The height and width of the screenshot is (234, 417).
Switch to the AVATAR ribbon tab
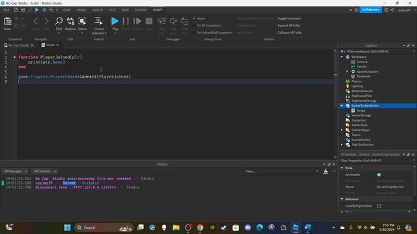[x=98, y=10]
